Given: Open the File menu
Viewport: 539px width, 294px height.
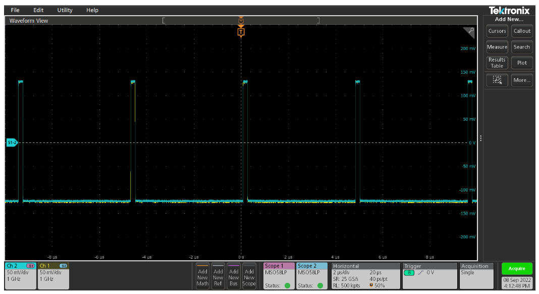Looking at the screenshot, I should (x=15, y=10).
